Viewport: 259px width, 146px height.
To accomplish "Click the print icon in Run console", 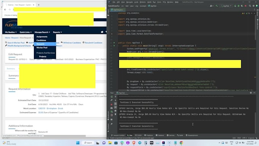I will coord(115,111).
